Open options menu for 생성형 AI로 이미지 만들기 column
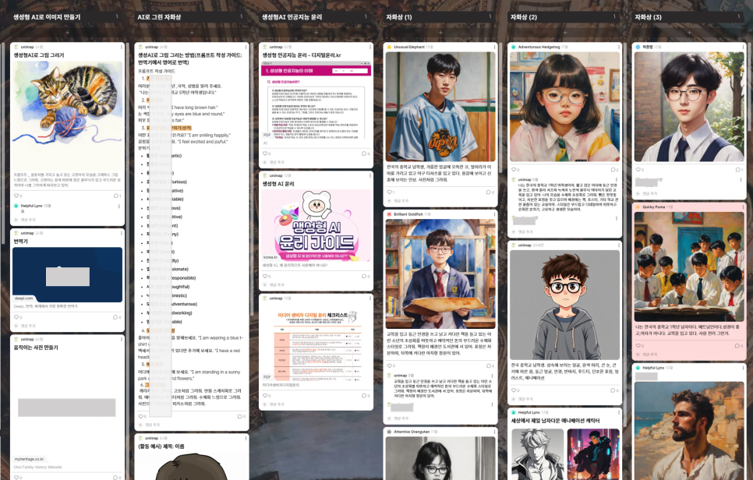 coord(117,16)
